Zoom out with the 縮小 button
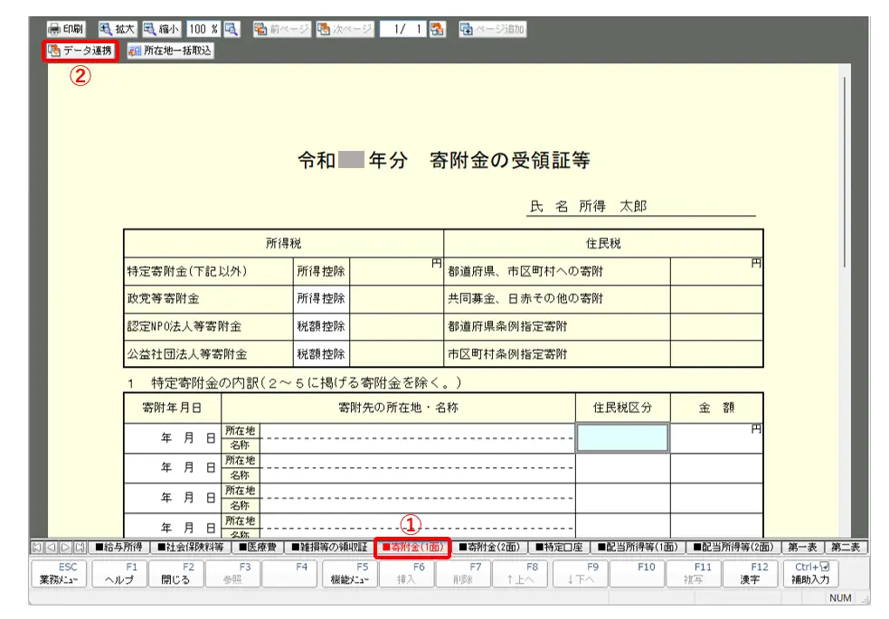 [x=162, y=29]
